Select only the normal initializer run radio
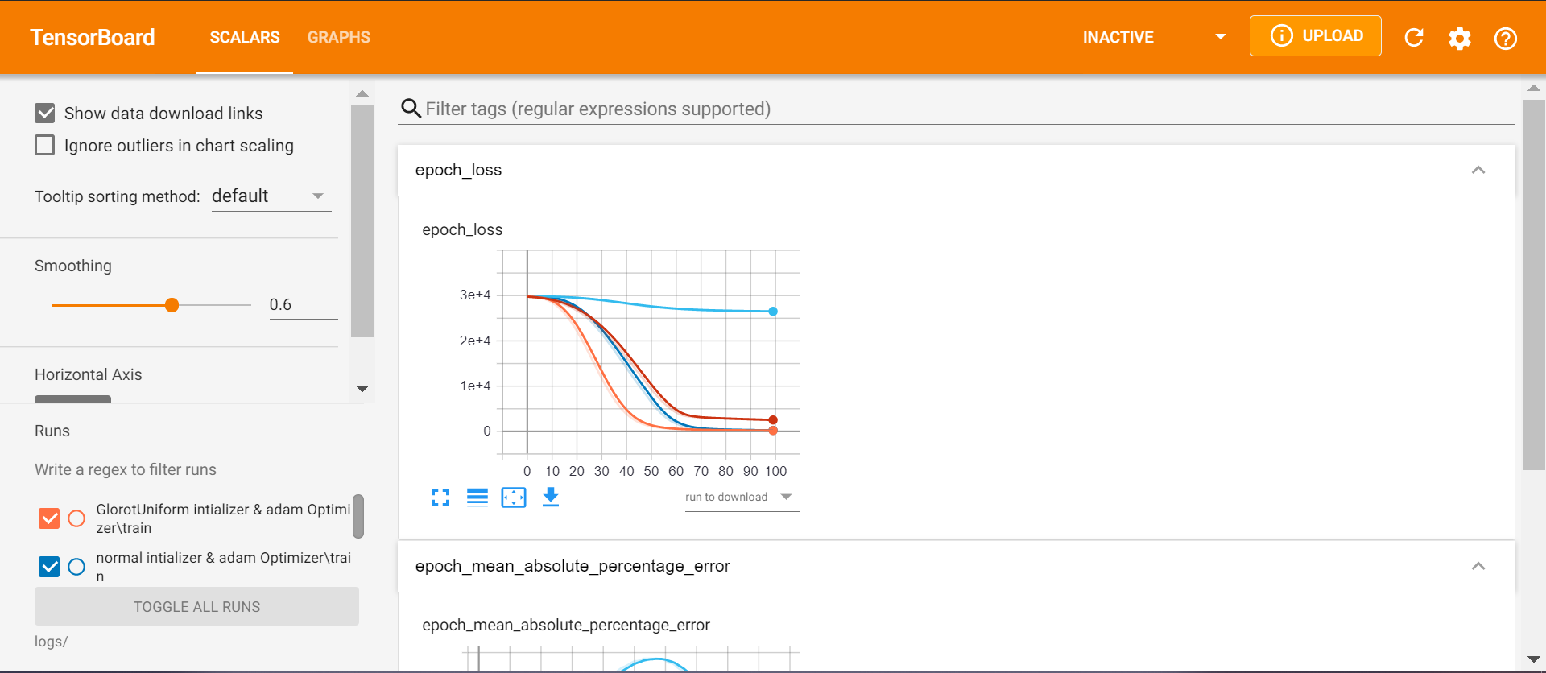This screenshot has height=673, width=1546. (76, 567)
